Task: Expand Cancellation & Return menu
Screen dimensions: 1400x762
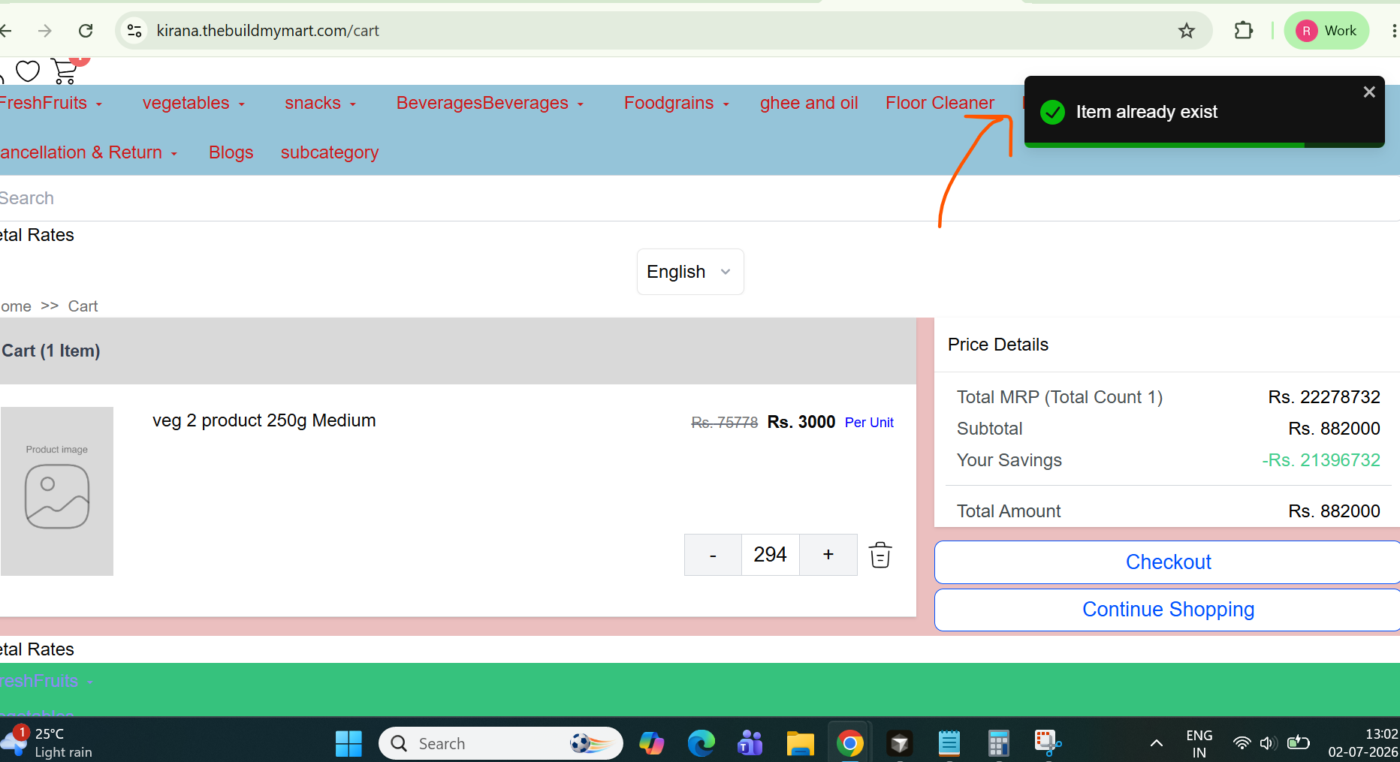Action: point(89,152)
